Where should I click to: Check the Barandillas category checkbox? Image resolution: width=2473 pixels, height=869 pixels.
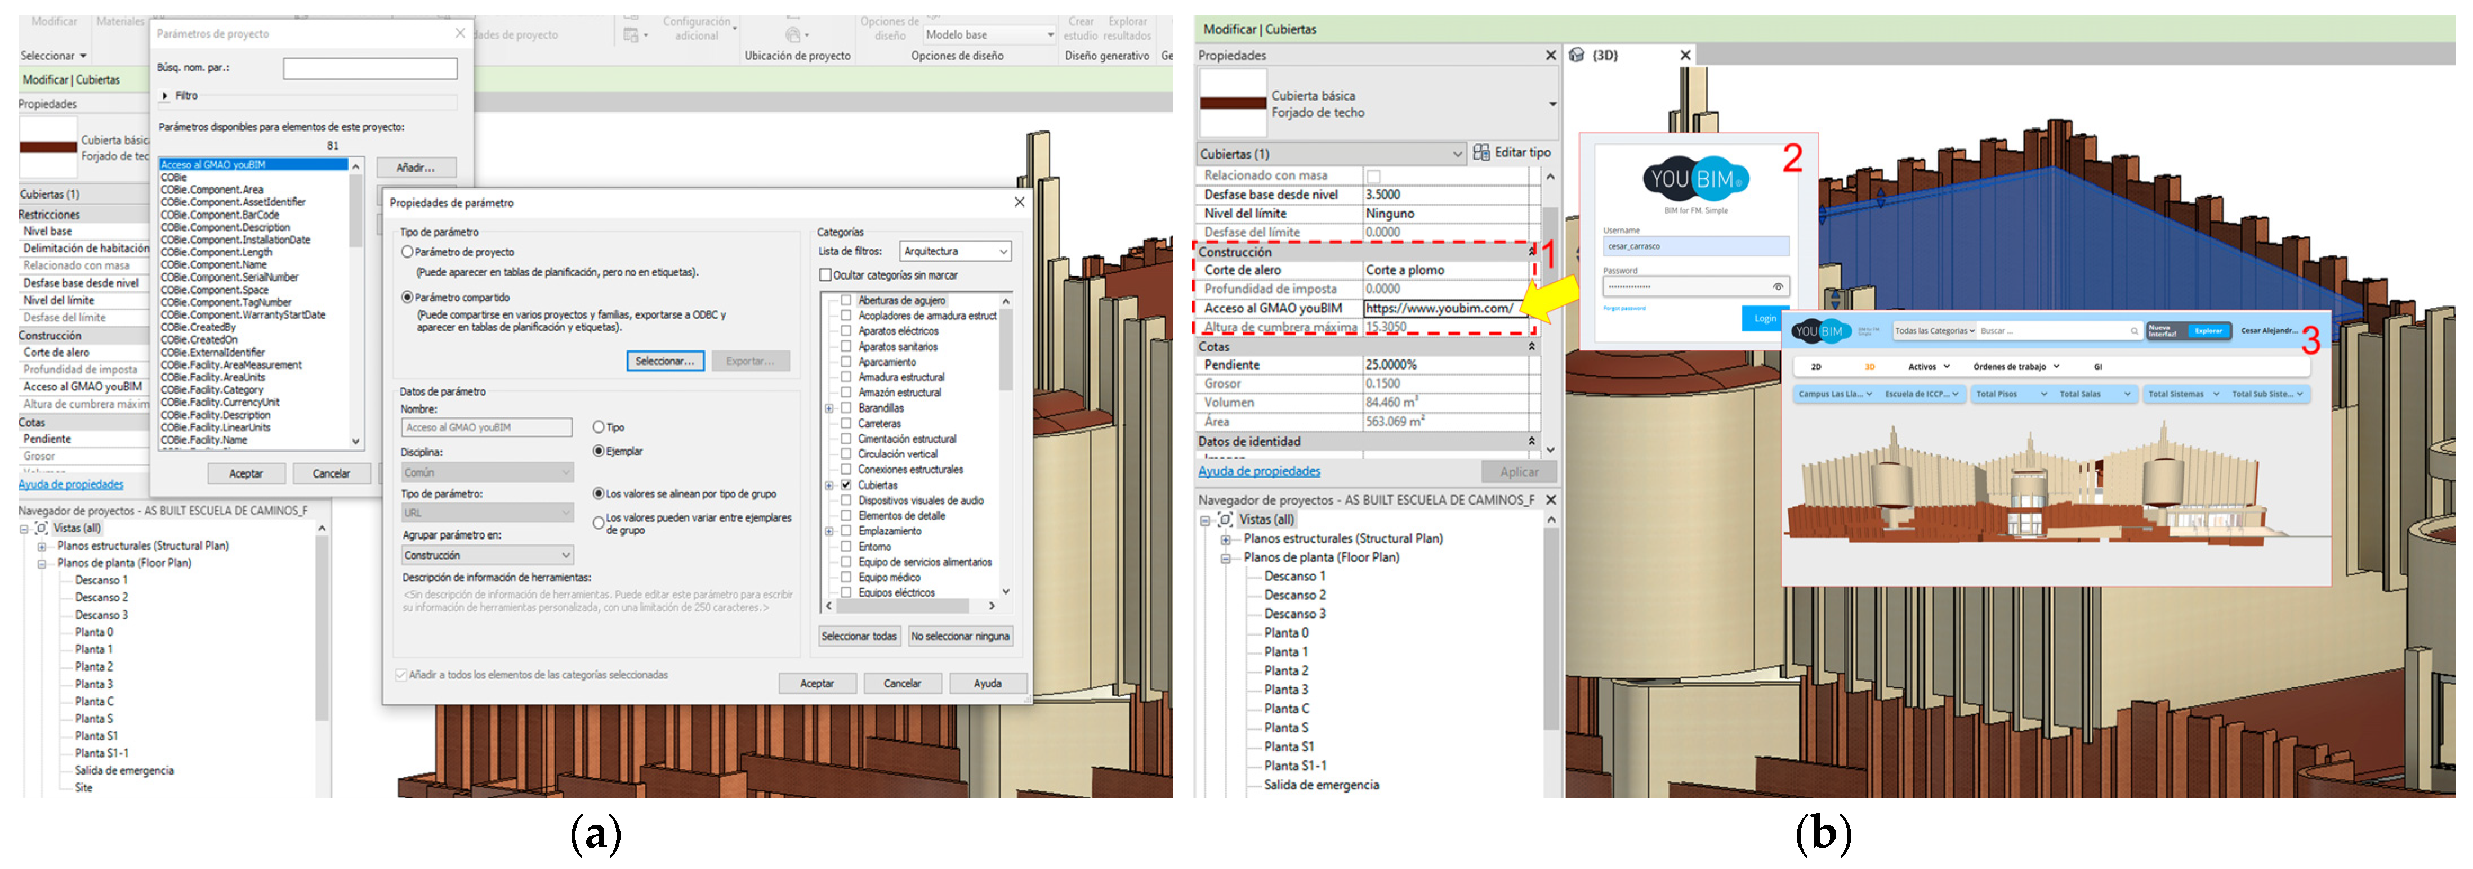pos(846,408)
